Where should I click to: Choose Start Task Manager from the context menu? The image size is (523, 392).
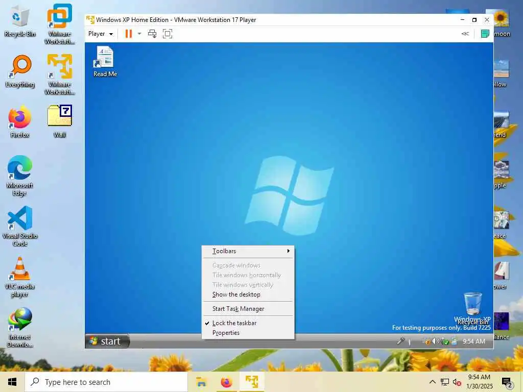coord(248,309)
